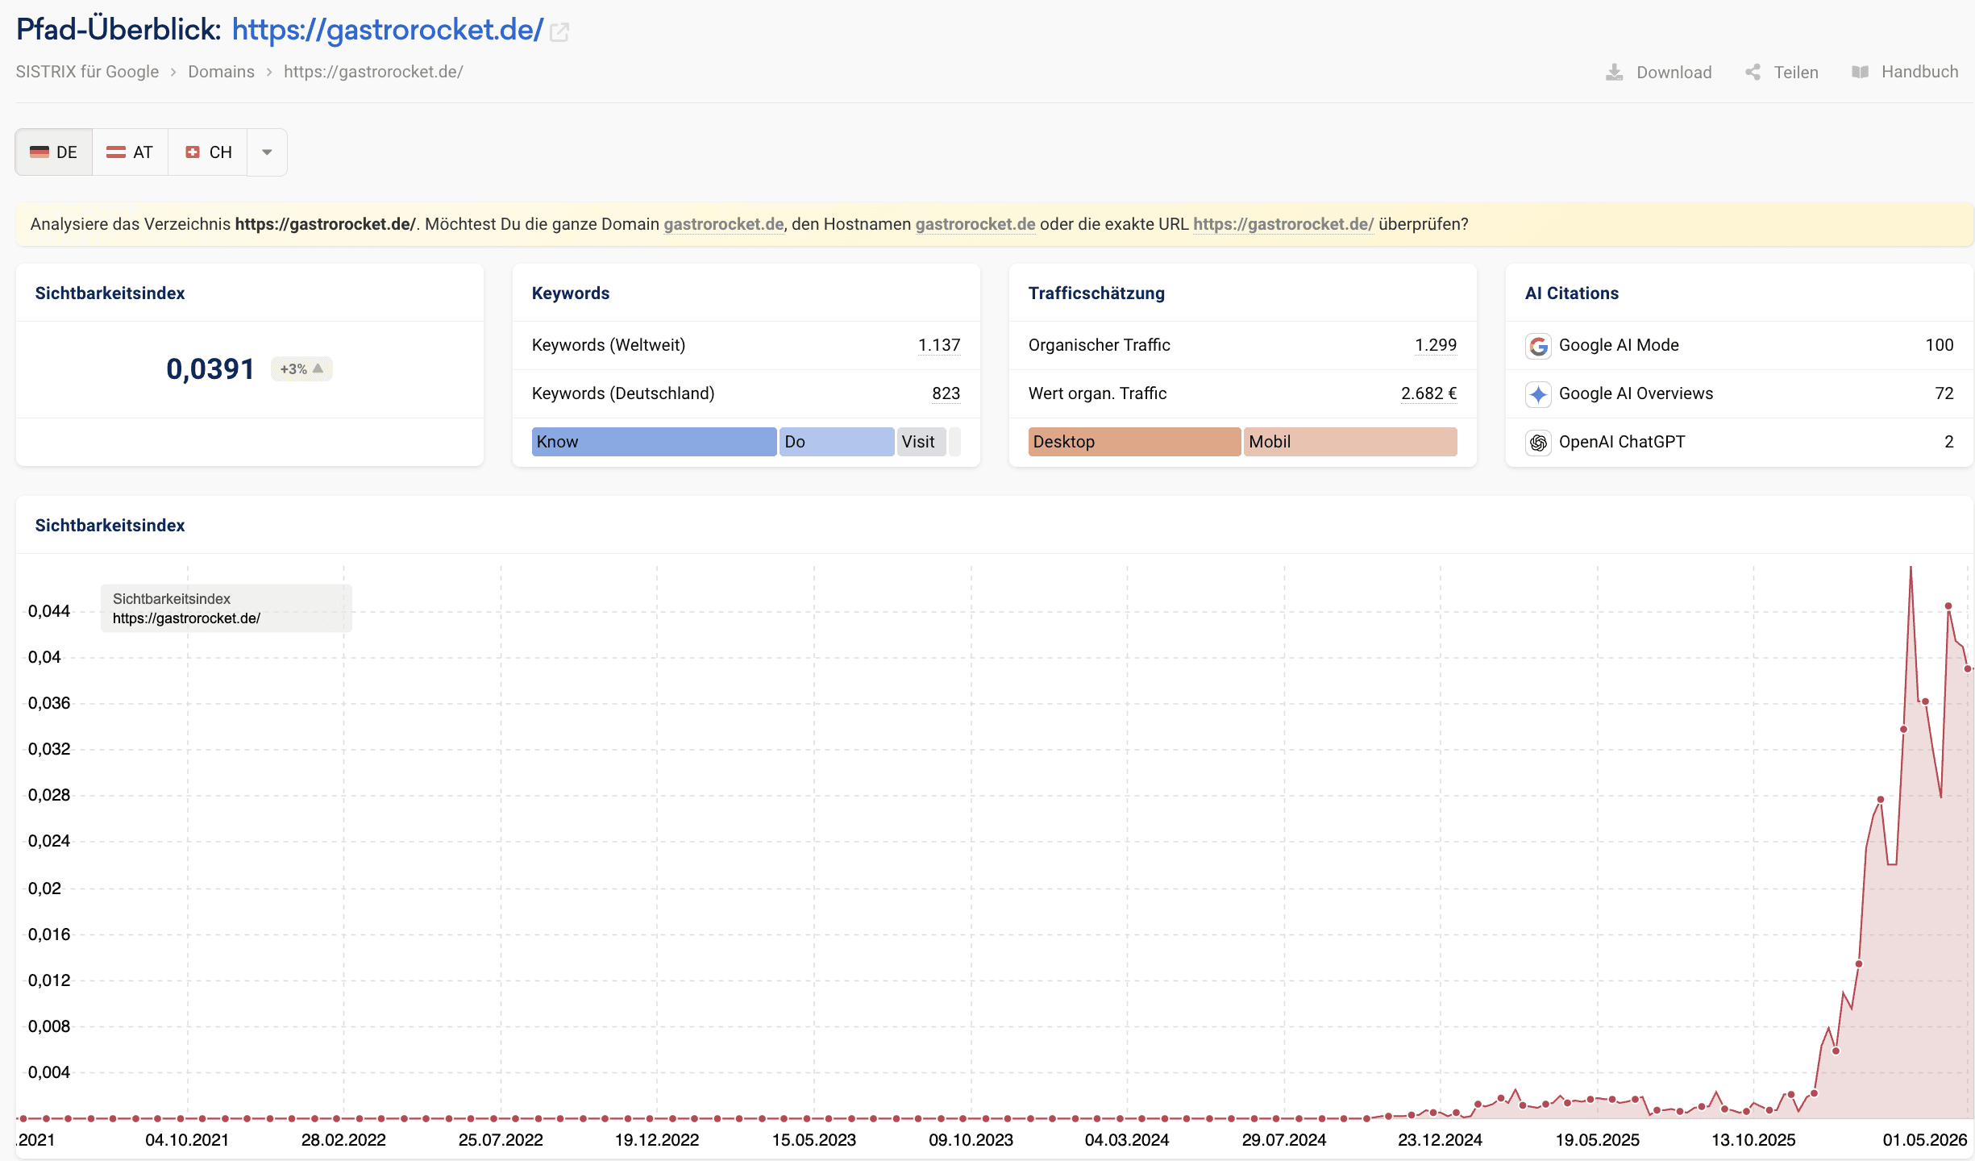Click Google AI Mode citation count 100
The height and width of the screenshot is (1161, 1975).
(x=1940, y=345)
